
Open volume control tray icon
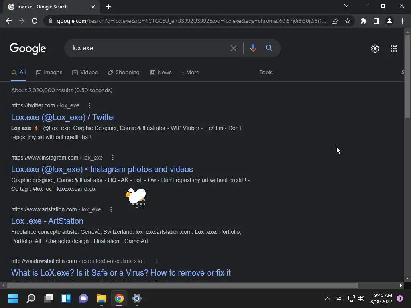361,298
